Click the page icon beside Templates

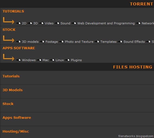click(98, 42)
